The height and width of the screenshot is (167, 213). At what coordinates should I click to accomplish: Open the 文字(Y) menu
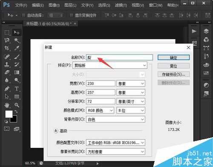87,5
